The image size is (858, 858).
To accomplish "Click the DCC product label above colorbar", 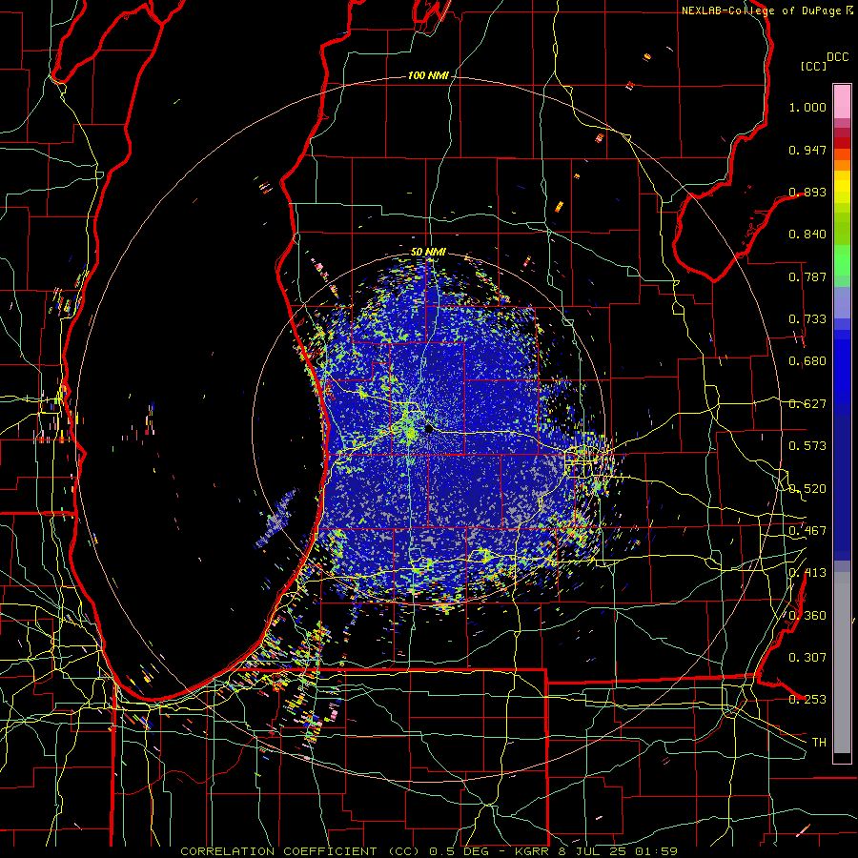I will (837, 57).
